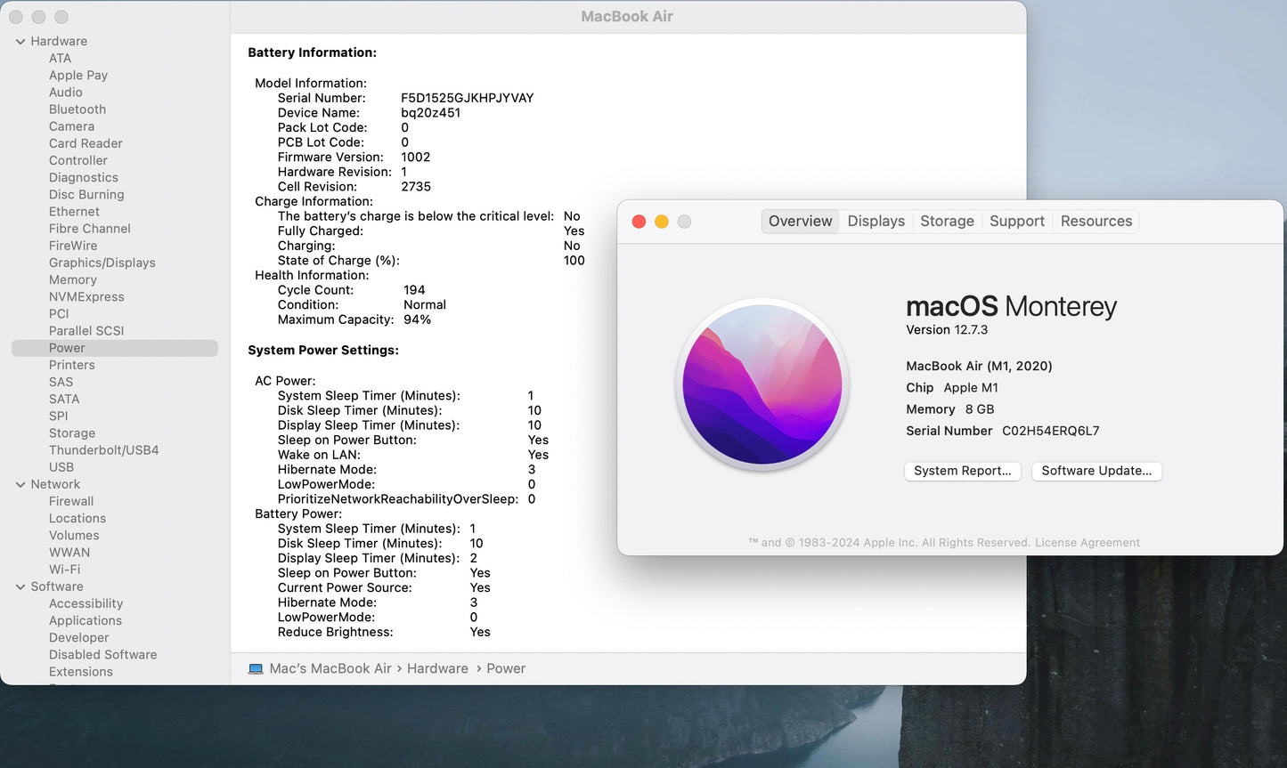Select Firewall under Network
Viewport: 1287px width, 768px height.
click(x=71, y=502)
